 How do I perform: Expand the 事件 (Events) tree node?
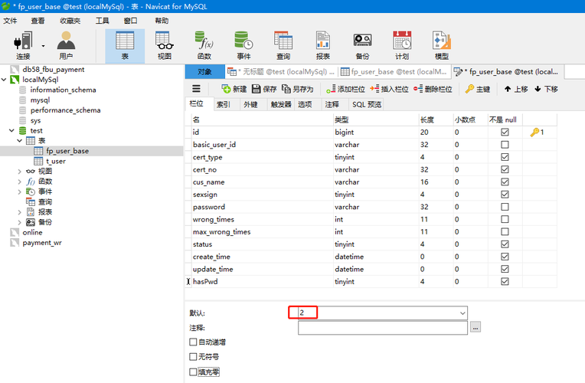coord(20,191)
